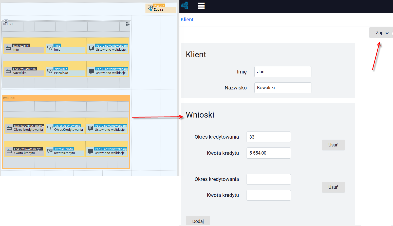393x226 pixels.
Task: Click the Dodaj button
Action: pos(198,221)
